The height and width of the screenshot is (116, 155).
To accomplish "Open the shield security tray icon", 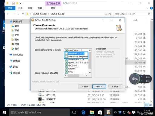I will click(x=120, y=112).
